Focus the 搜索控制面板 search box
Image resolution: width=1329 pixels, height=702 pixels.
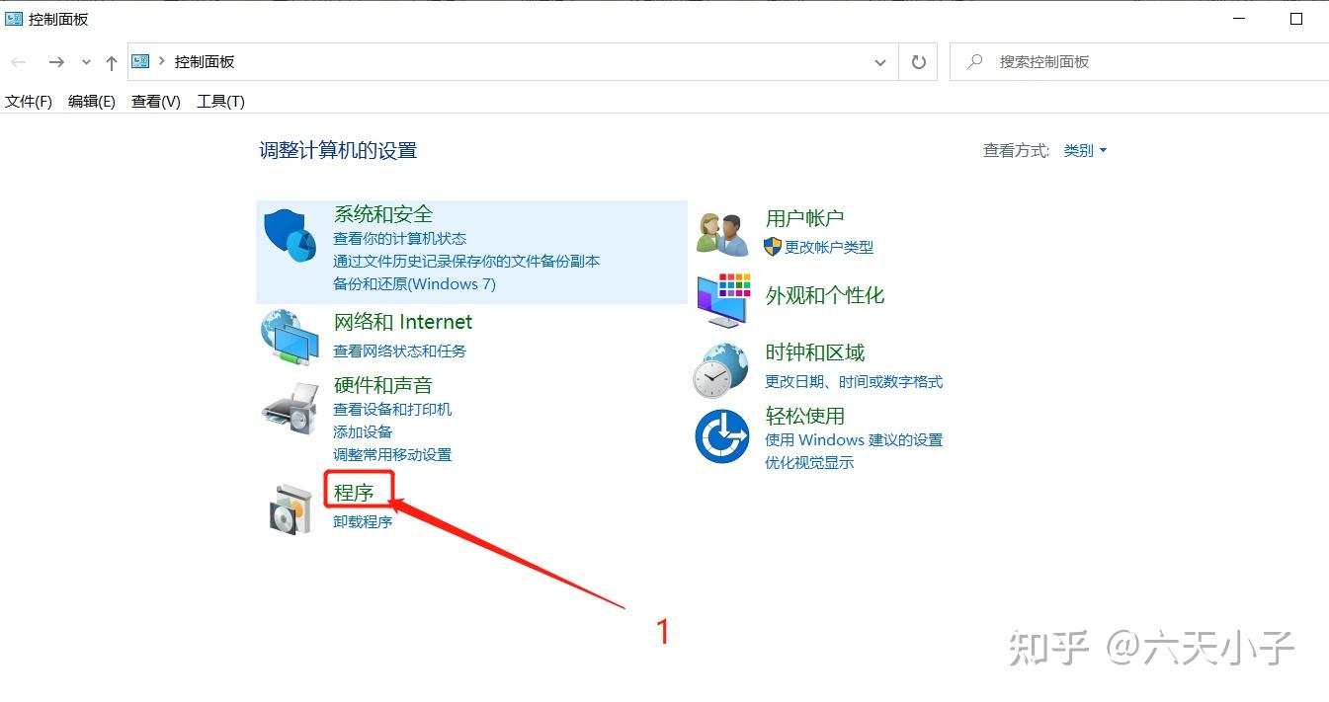(1139, 62)
